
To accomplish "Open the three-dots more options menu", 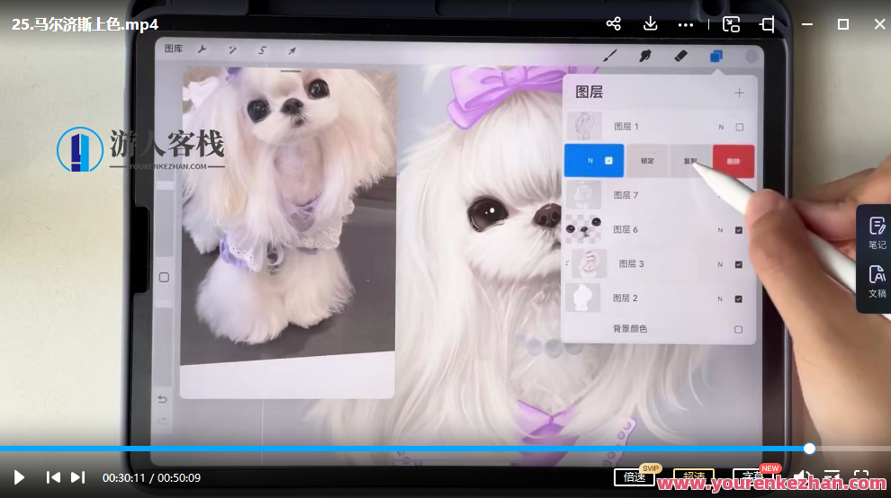I will [x=685, y=25].
